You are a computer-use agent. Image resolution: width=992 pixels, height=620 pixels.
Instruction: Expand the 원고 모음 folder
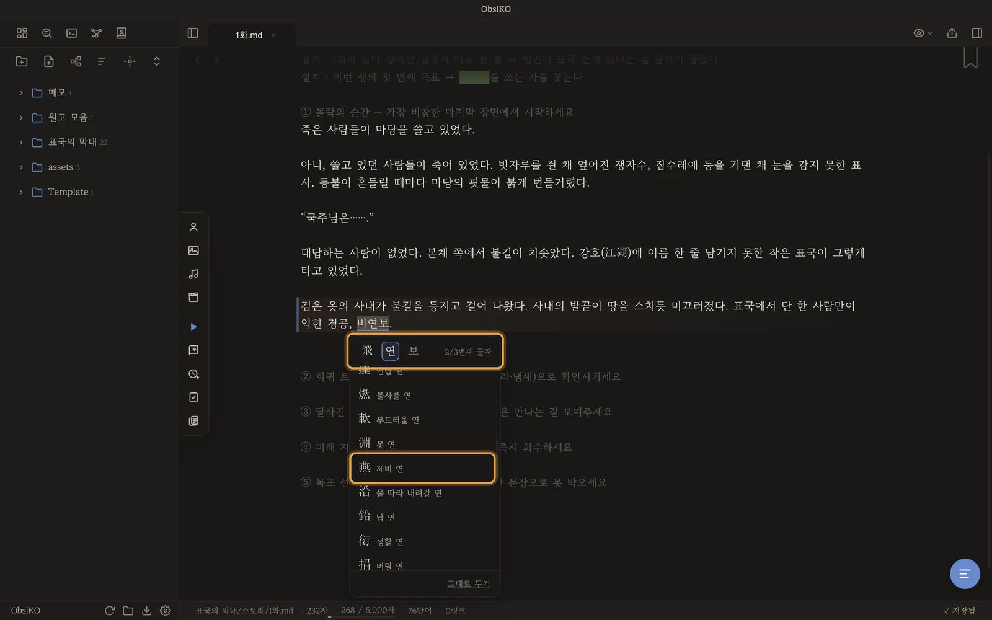coord(21,118)
